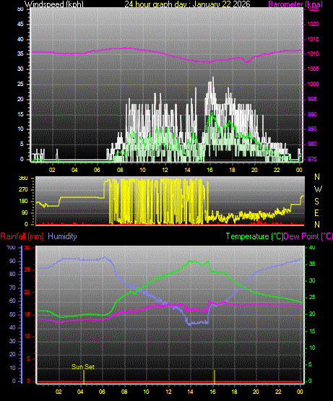Viewport: 333px width, 401px height.
Task: Click wind direction axis value 90
Action: (x=25, y=212)
